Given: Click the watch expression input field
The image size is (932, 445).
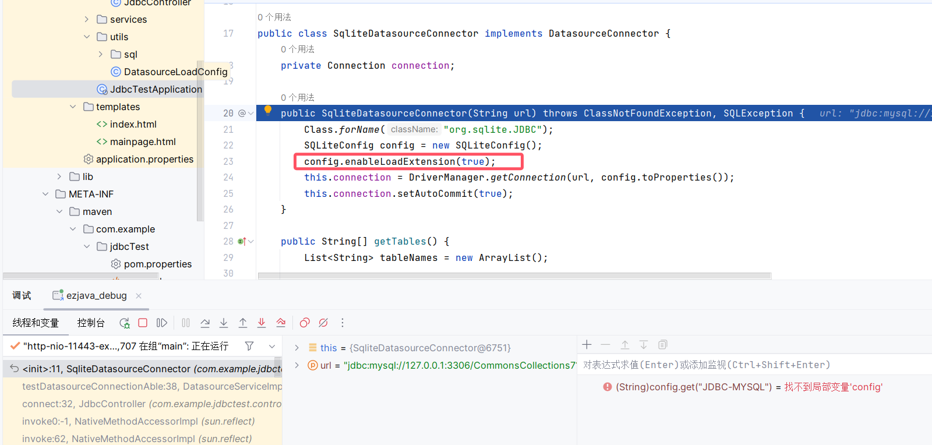Looking at the screenshot, I should click(x=754, y=365).
